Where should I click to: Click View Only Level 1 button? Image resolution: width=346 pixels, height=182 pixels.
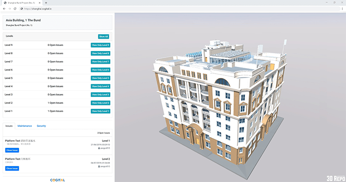click(x=101, y=111)
